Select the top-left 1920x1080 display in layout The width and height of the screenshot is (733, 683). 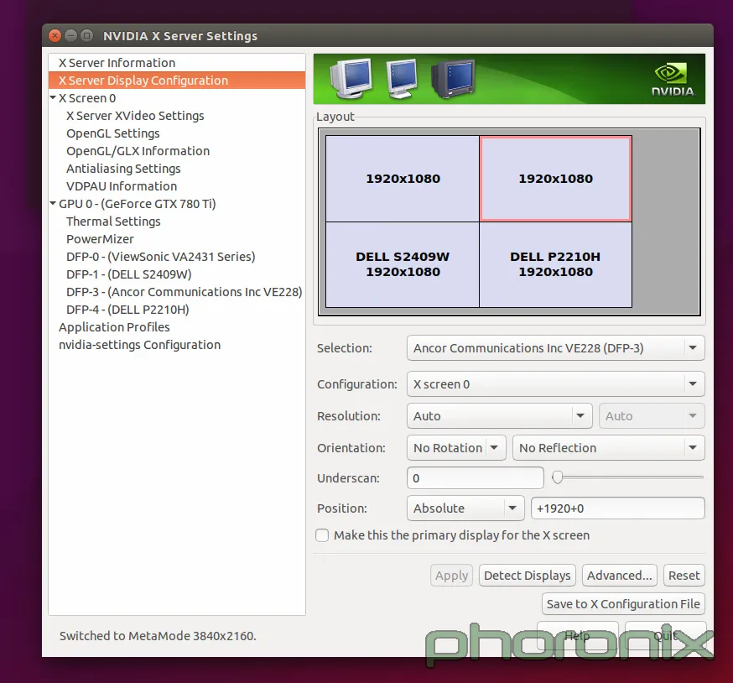(403, 179)
